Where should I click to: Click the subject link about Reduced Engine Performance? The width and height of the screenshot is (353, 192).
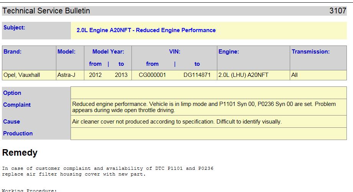pyautogui.click(x=146, y=30)
